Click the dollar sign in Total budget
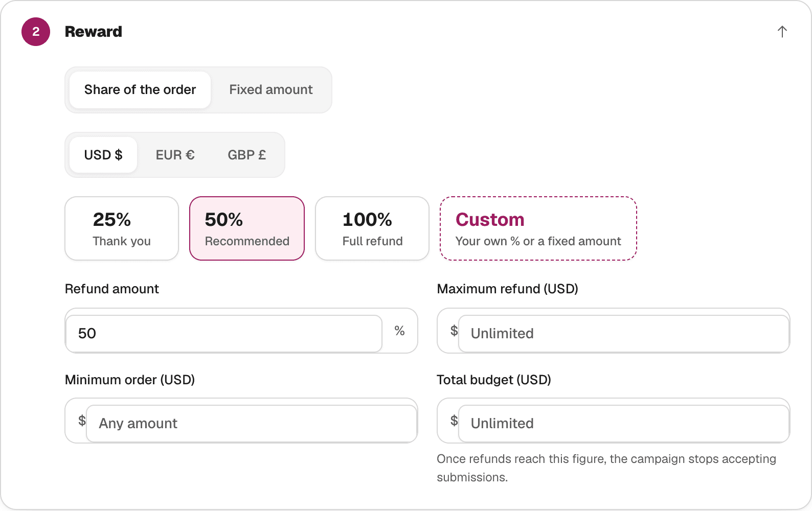Image resolution: width=812 pixels, height=511 pixels. pyautogui.click(x=454, y=421)
